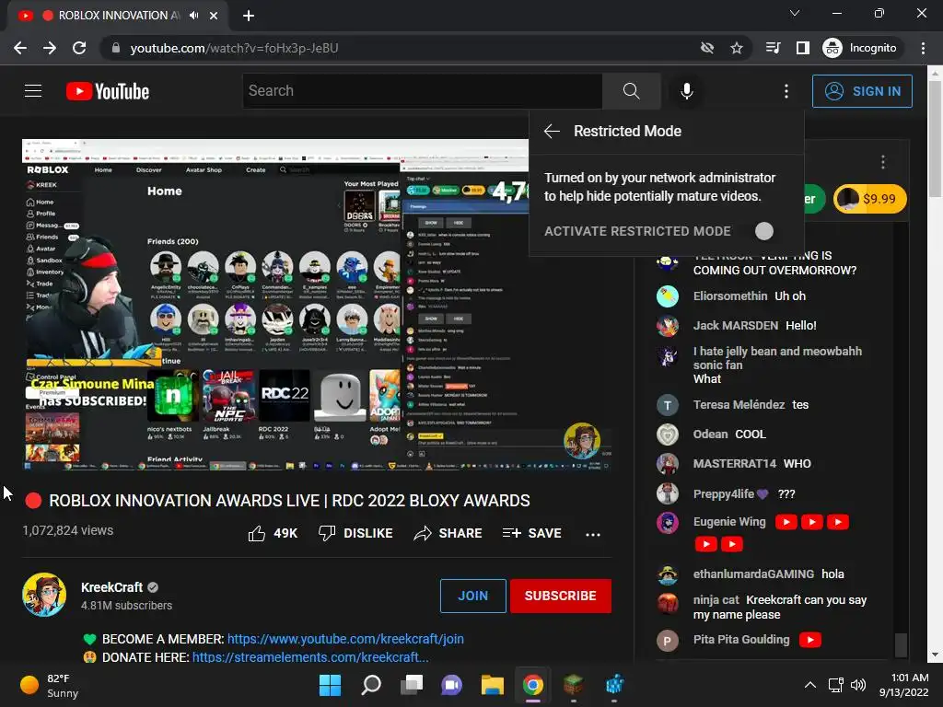Click the search magnifier button
The height and width of the screenshot is (707, 943).
(631, 91)
